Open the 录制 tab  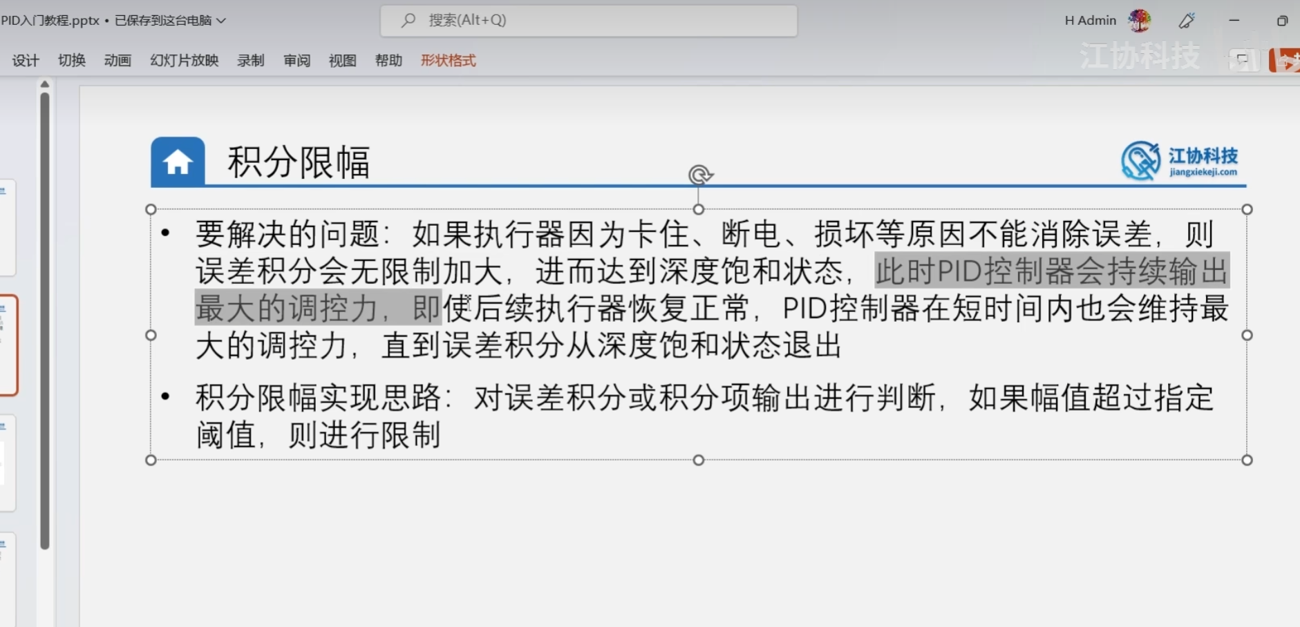click(251, 61)
